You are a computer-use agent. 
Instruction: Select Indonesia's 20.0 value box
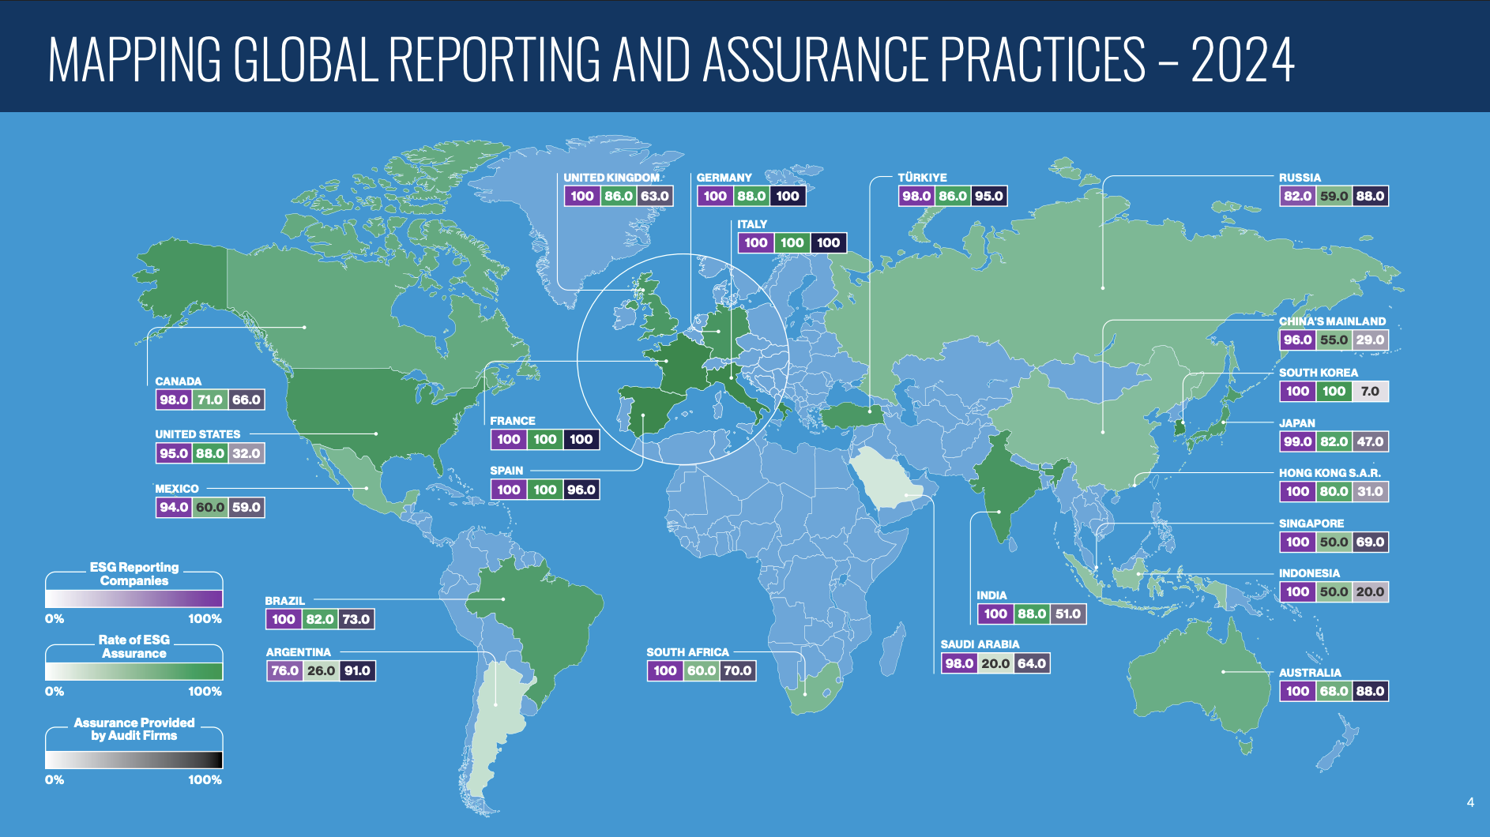click(x=1370, y=591)
